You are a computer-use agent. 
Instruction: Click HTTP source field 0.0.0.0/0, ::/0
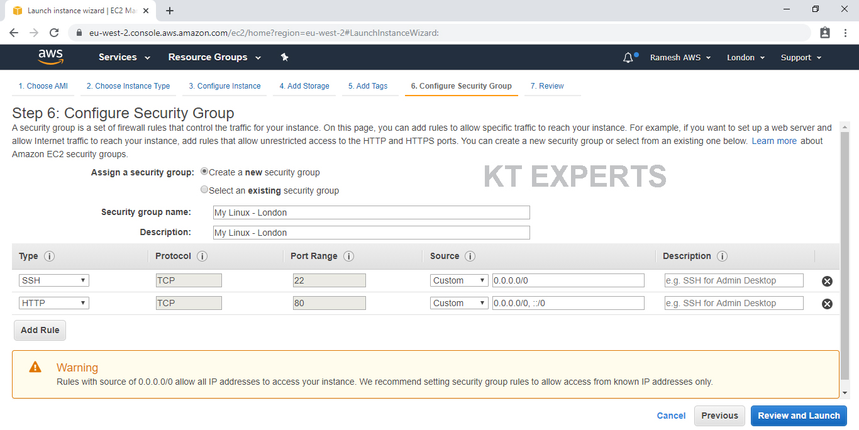tap(568, 303)
